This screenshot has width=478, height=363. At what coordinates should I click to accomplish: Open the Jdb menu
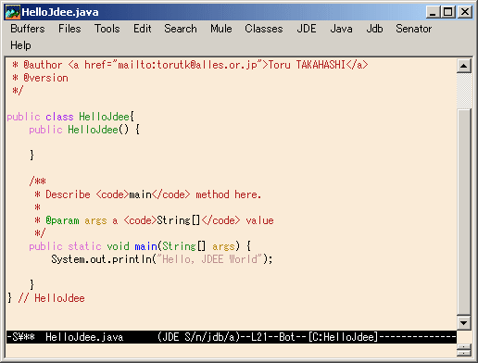(x=374, y=29)
